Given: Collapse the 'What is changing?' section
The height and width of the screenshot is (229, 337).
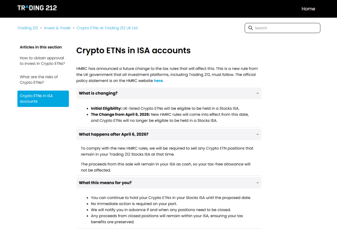Looking at the screenshot, I should click(257, 93).
